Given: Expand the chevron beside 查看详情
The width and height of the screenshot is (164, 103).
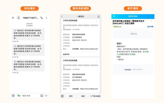Looking at the screenshot, I should (x=98, y=54).
